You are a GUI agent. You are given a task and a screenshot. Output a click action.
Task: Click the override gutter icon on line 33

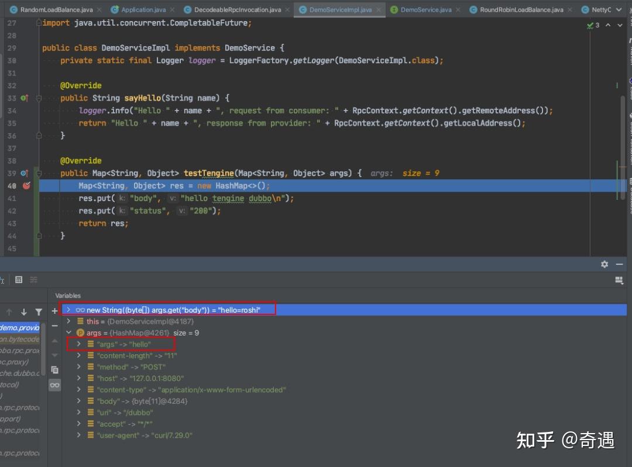pyautogui.click(x=25, y=98)
